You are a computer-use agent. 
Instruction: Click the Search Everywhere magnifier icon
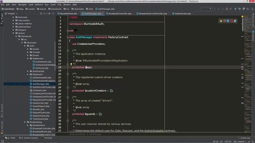252,9
